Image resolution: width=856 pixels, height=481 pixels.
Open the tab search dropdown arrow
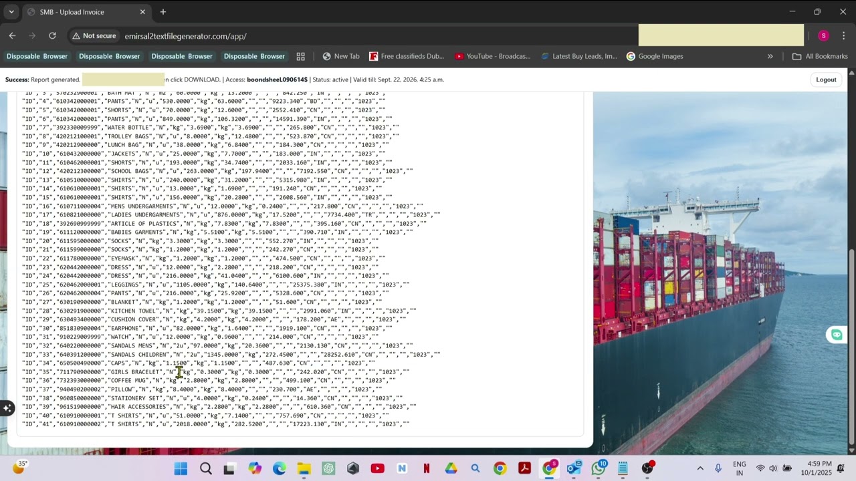[11, 12]
